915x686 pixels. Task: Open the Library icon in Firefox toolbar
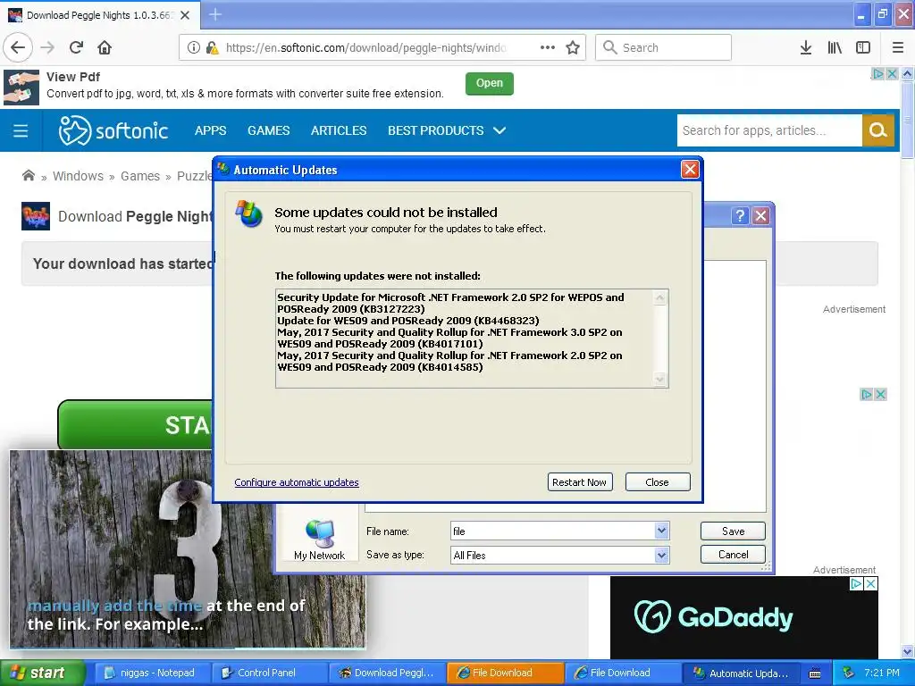(x=835, y=48)
